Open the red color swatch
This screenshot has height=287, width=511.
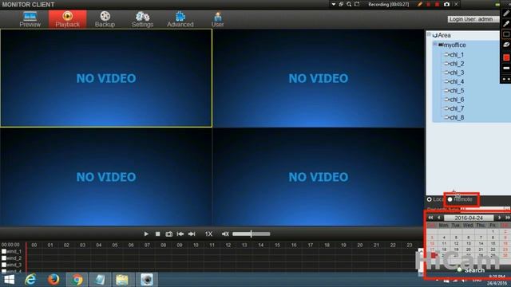(506, 57)
